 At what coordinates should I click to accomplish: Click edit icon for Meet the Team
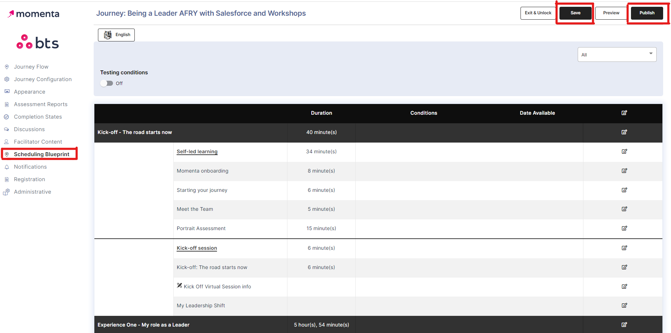click(x=624, y=209)
